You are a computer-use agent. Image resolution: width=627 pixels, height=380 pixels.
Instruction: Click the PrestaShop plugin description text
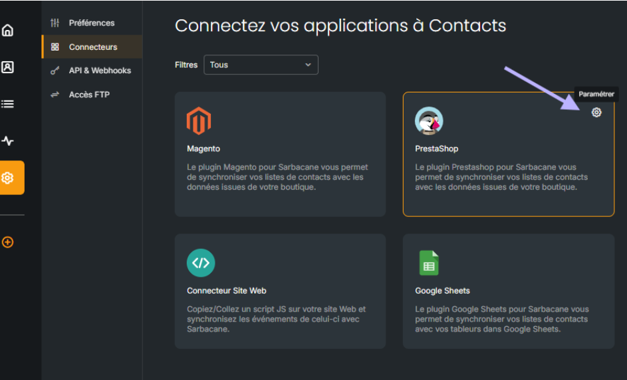coord(501,177)
